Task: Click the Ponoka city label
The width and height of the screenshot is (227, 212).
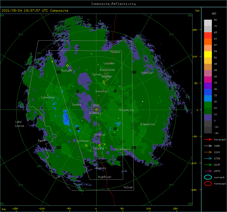Action: [x=115, y=52]
